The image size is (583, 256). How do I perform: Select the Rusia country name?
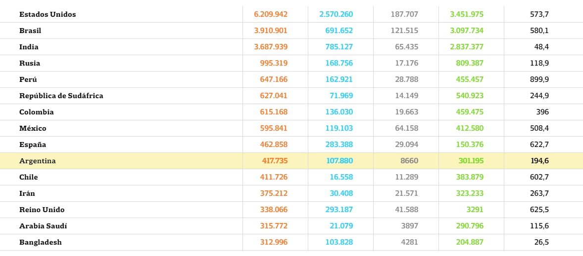pyautogui.click(x=30, y=63)
